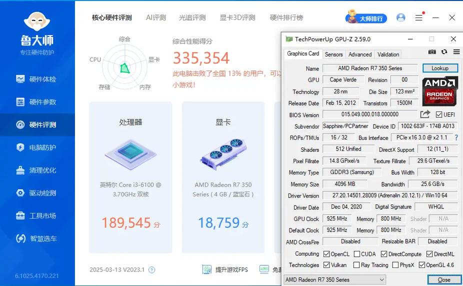This screenshot has width=463, height=286.
Task: Click the BIOS version share/export icon
Action: point(425,114)
